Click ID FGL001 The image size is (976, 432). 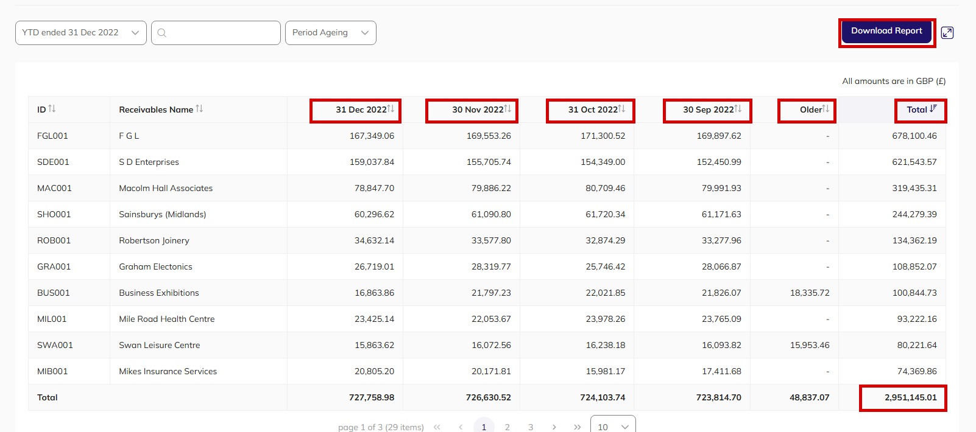tap(52, 136)
